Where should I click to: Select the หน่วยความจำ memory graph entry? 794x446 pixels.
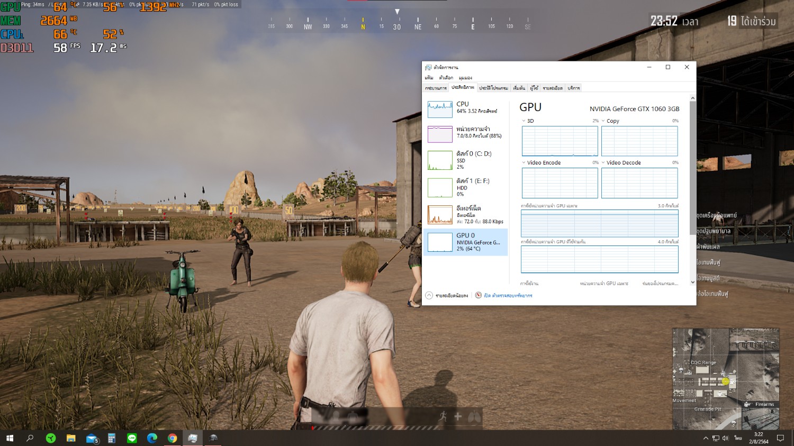(x=465, y=134)
